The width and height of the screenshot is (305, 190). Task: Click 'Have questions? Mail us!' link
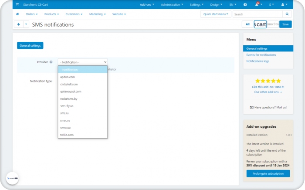(271, 107)
